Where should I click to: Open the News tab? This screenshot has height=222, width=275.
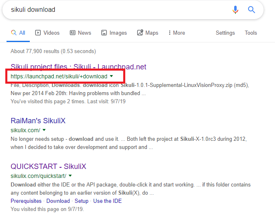tap(80, 33)
